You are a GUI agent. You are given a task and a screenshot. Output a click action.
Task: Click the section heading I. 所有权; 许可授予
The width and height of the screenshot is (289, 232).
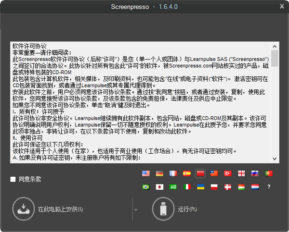click(x=39, y=111)
